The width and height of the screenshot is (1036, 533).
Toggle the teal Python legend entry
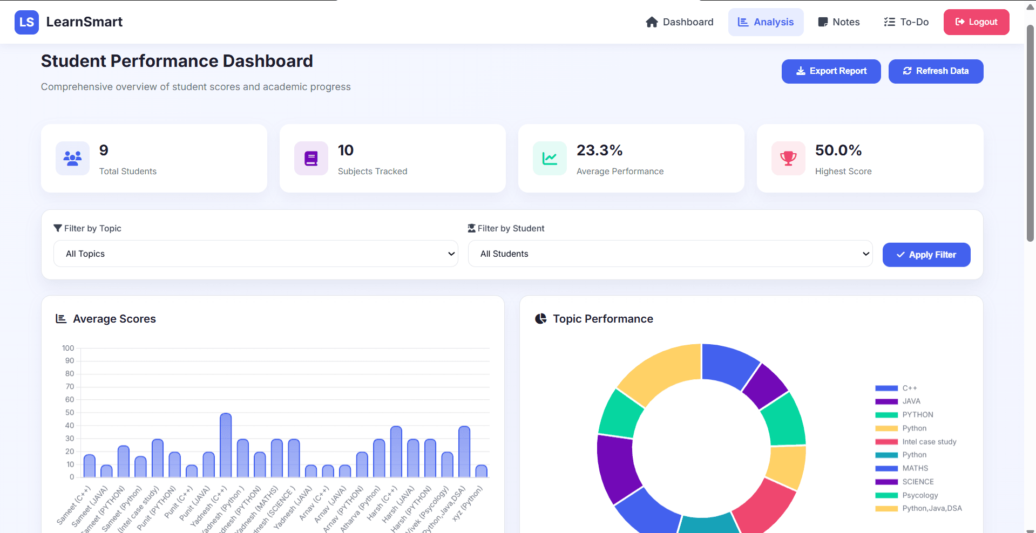click(900, 455)
